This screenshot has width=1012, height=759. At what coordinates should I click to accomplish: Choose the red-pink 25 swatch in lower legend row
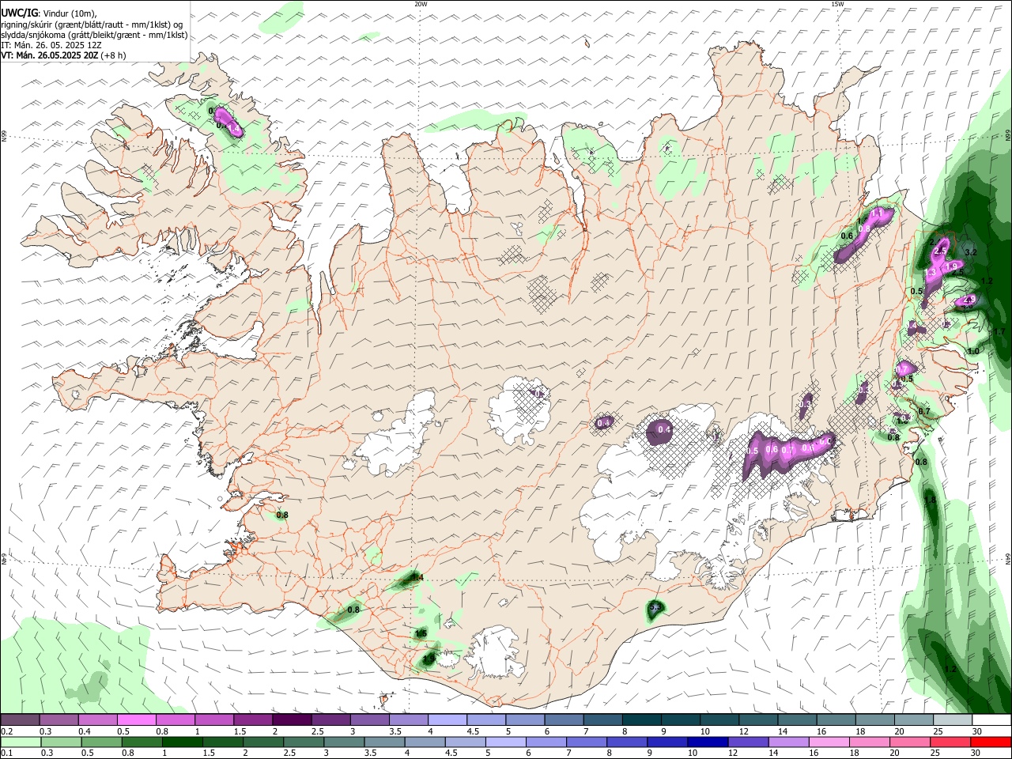tap(951, 742)
